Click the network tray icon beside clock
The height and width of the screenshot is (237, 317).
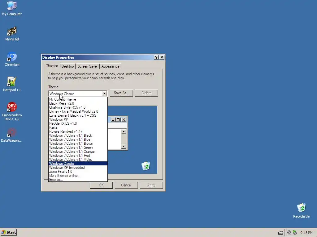[x=295, y=233]
